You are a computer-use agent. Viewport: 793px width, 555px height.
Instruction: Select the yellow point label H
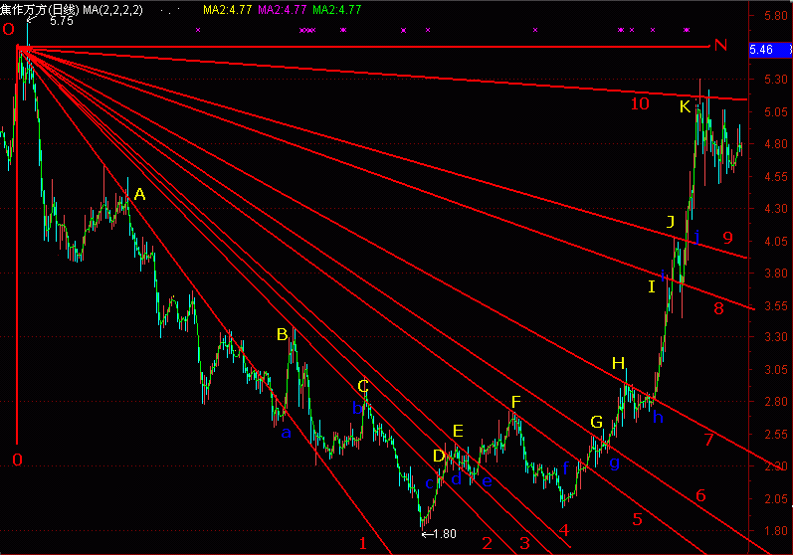coord(618,363)
